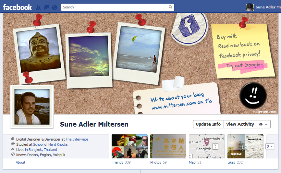Click the large profile picture
Viewport: 281px width, 173px height.
point(32,106)
